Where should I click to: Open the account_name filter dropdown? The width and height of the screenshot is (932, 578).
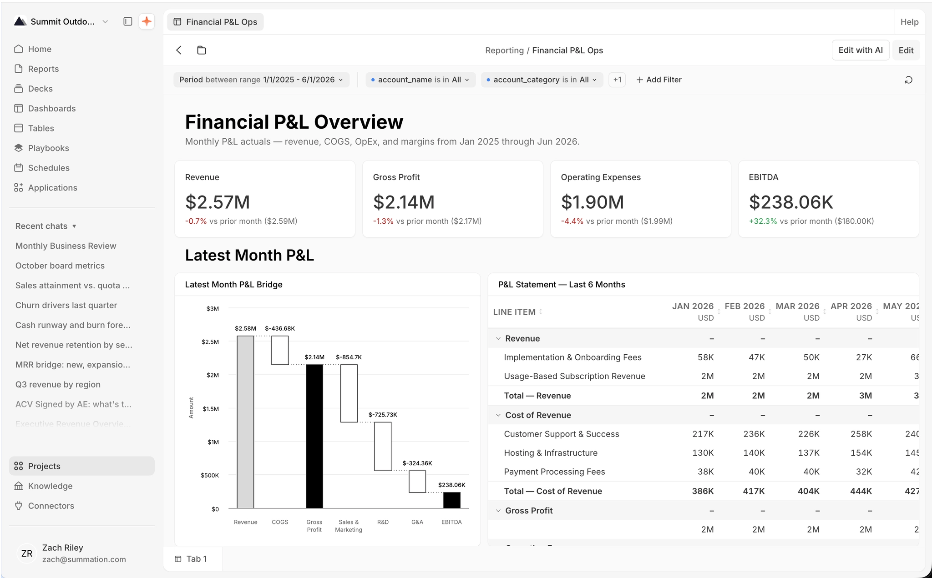[x=420, y=80]
